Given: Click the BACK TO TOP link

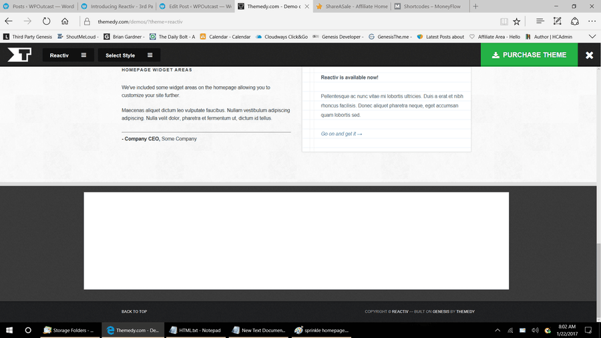Looking at the screenshot, I should [134, 311].
